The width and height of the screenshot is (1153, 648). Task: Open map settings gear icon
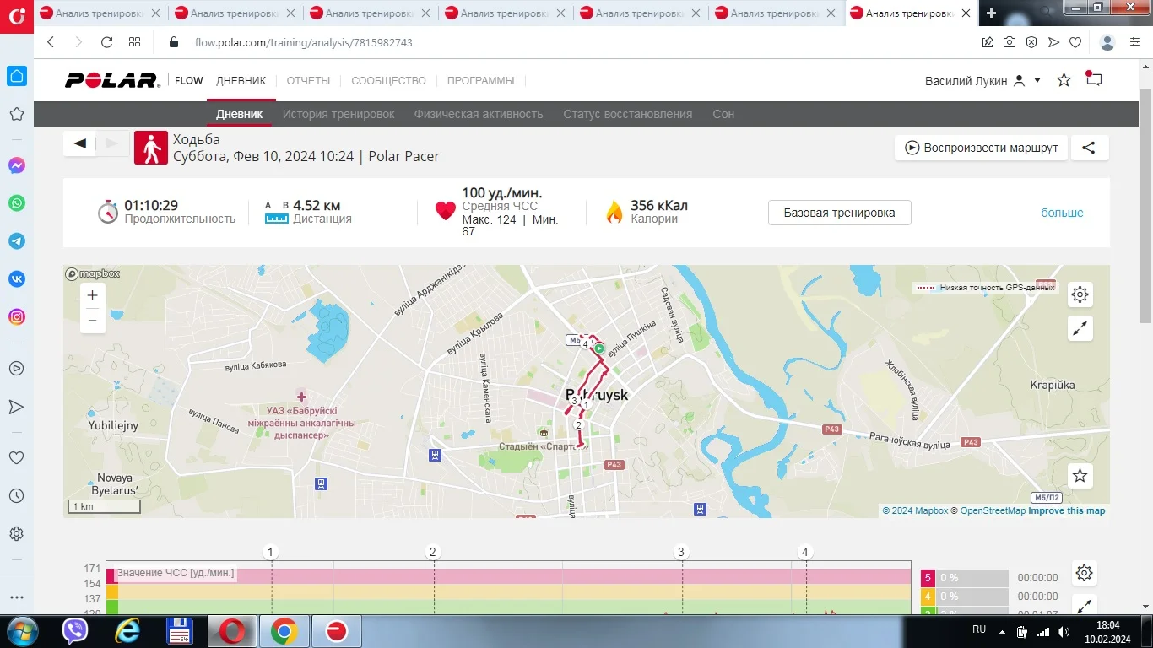tap(1080, 294)
